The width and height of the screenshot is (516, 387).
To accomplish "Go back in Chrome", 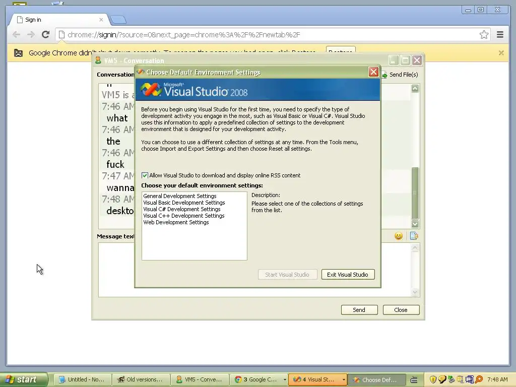I will [16, 35].
